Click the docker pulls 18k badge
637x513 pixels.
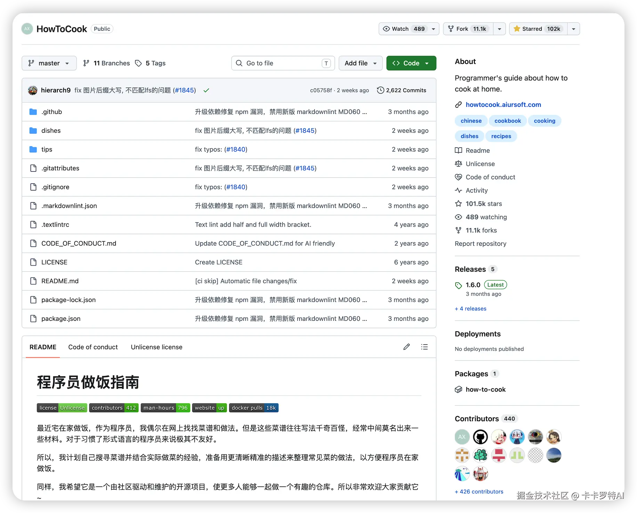tap(253, 408)
